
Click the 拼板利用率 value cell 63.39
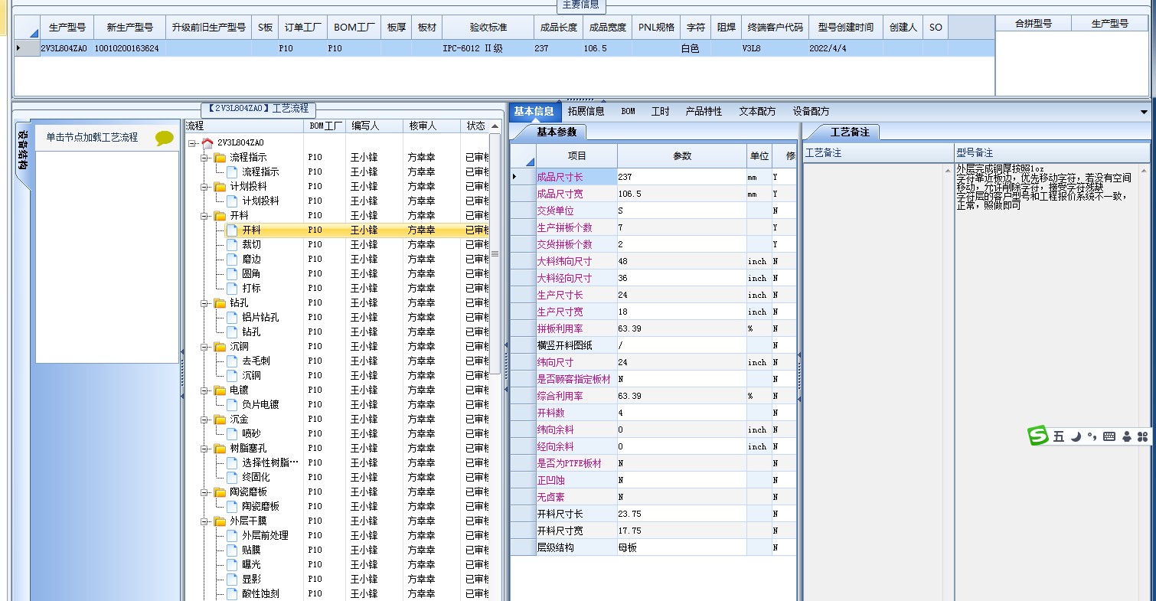tap(681, 328)
